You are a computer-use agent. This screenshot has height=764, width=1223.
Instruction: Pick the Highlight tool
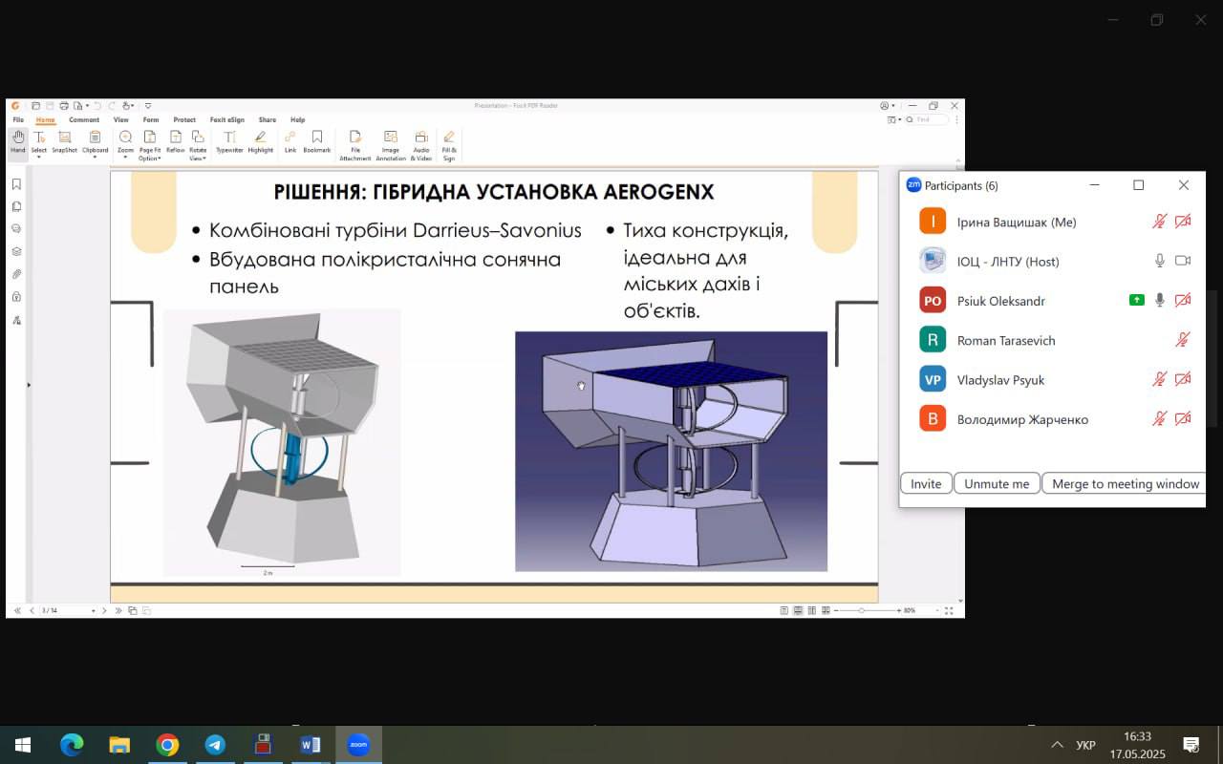point(260,142)
